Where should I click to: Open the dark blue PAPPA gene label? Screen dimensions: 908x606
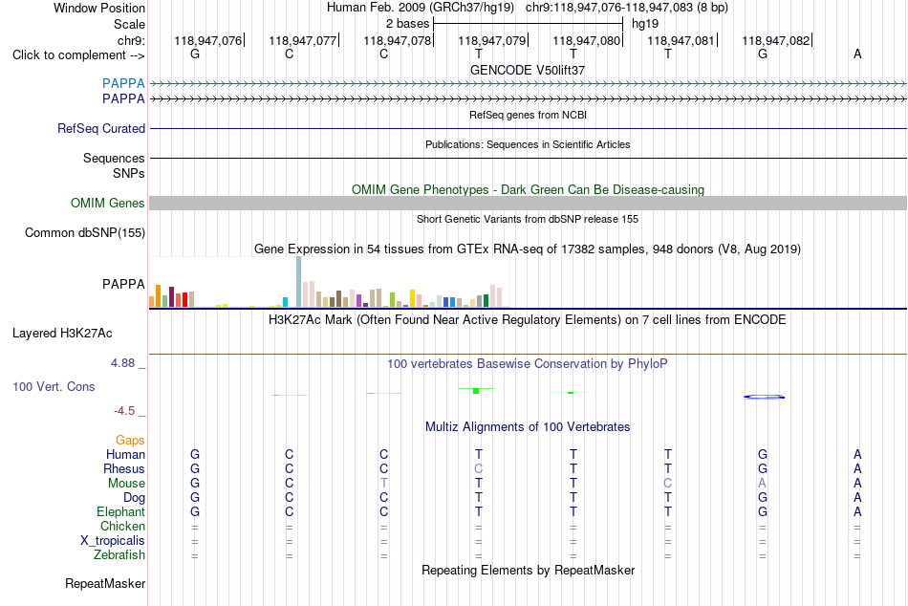pyautogui.click(x=123, y=99)
